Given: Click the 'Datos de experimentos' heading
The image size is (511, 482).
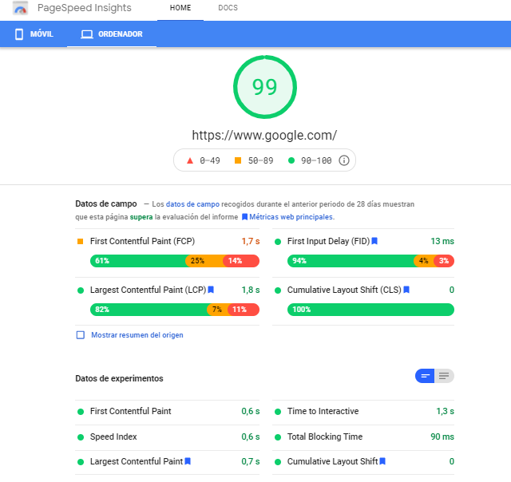Looking at the screenshot, I should click(x=119, y=378).
